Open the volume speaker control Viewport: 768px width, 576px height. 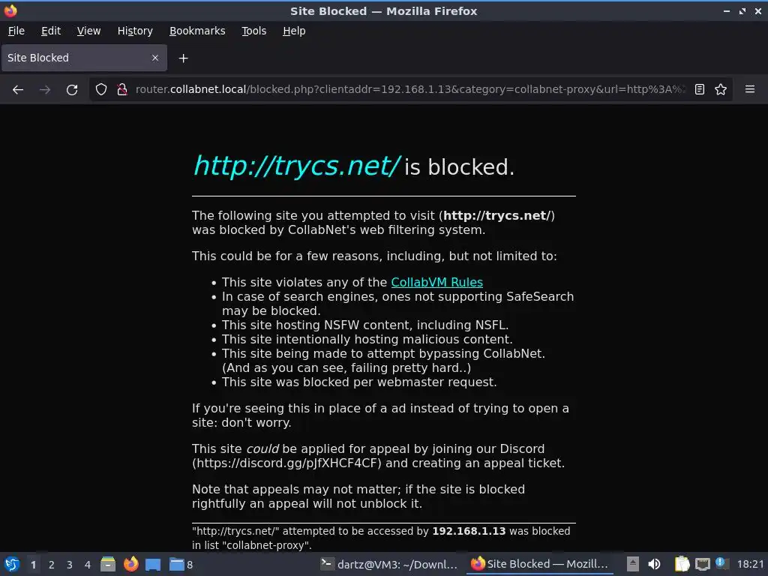(x=654, y=564)
